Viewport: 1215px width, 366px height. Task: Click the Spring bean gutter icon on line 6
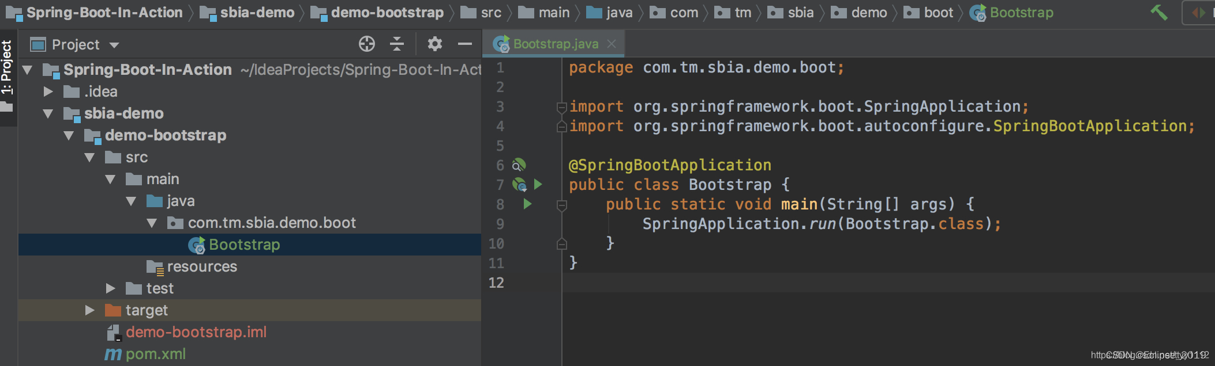[519, 165]
